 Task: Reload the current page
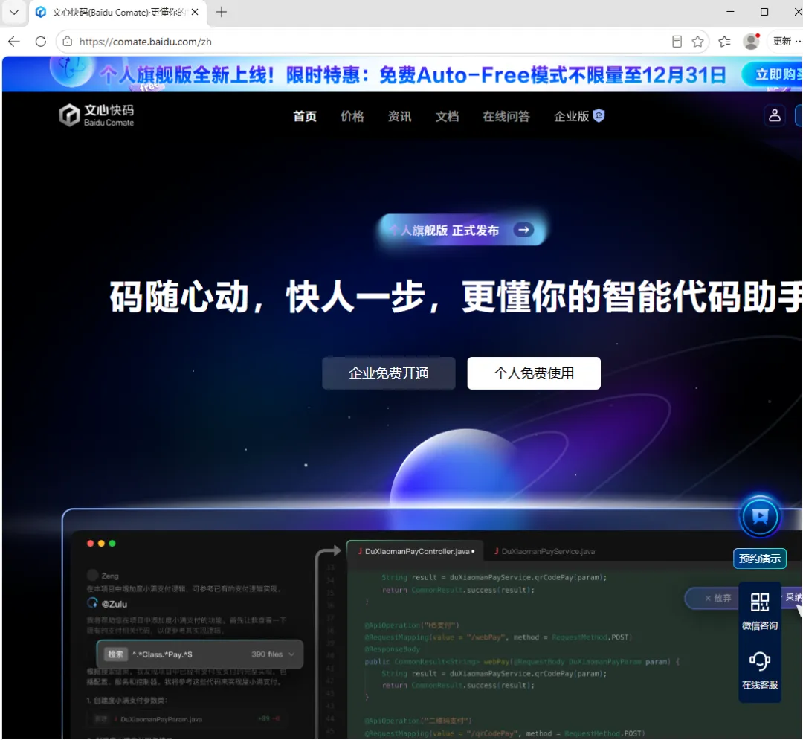click(x=41, y=42)
